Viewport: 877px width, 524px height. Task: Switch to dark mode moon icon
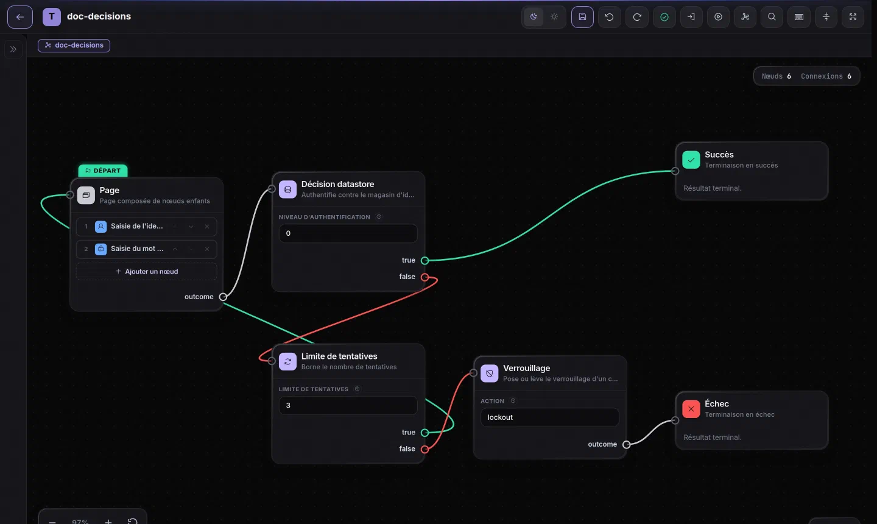(x=534, y=17)
